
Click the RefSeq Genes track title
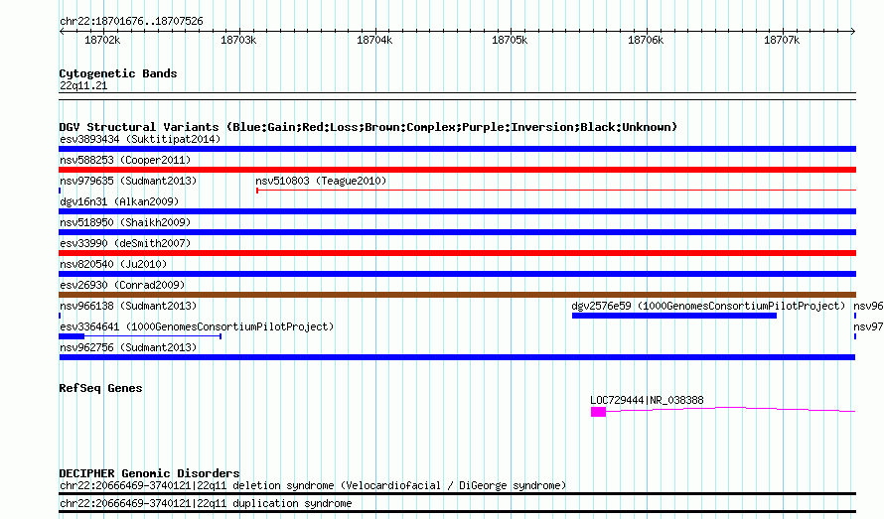point(100,388)
